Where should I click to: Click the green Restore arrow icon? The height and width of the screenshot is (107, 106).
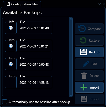(x=83, y=40)
